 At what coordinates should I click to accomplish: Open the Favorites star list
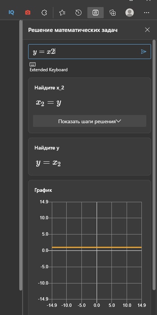pos(62,13)
